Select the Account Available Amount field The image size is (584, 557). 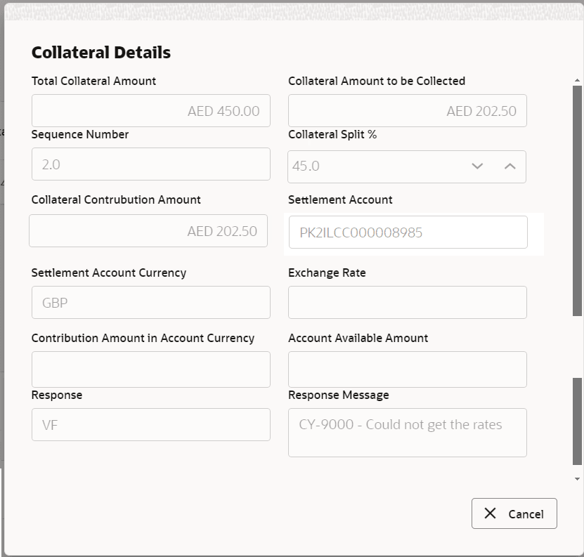407,369
